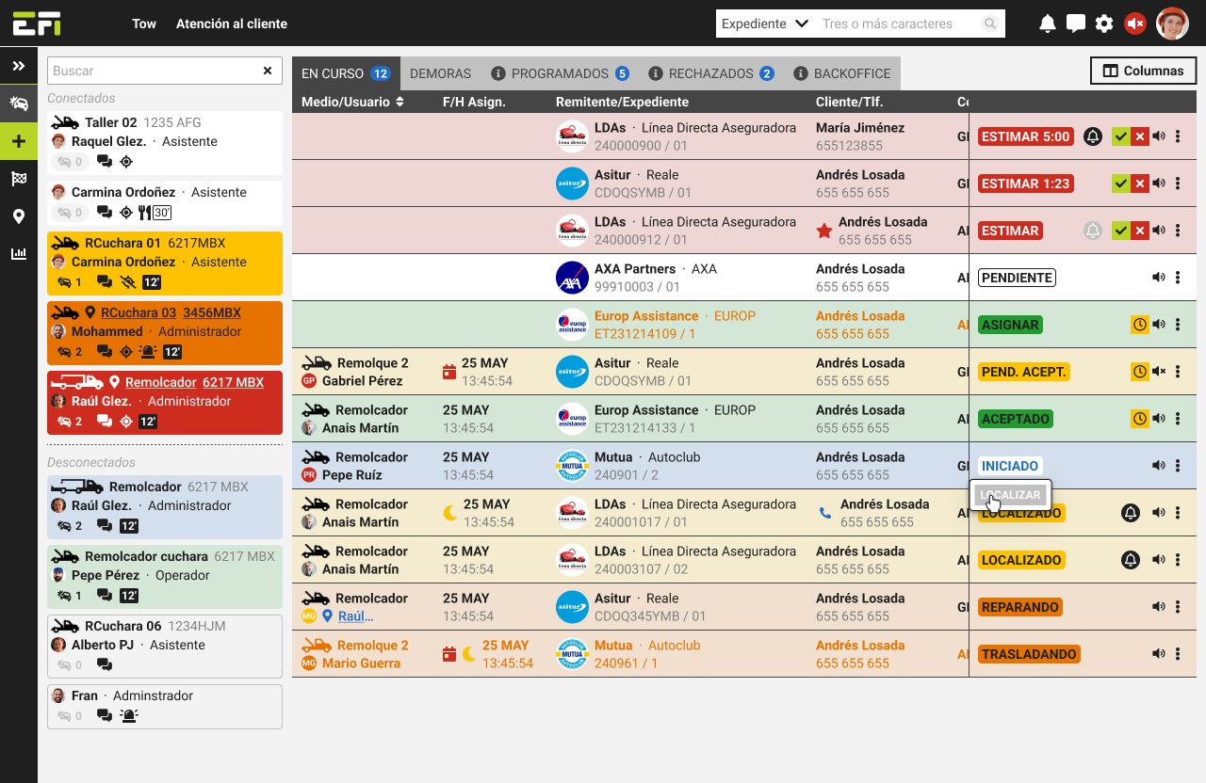Click the magnifier search icon
The image size is (1206, 783).
point(990,24)
